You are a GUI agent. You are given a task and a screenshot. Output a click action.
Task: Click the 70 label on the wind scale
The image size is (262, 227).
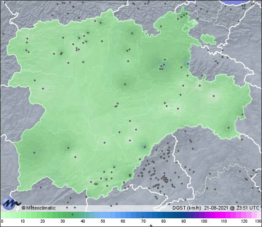[x=143, y=221]
